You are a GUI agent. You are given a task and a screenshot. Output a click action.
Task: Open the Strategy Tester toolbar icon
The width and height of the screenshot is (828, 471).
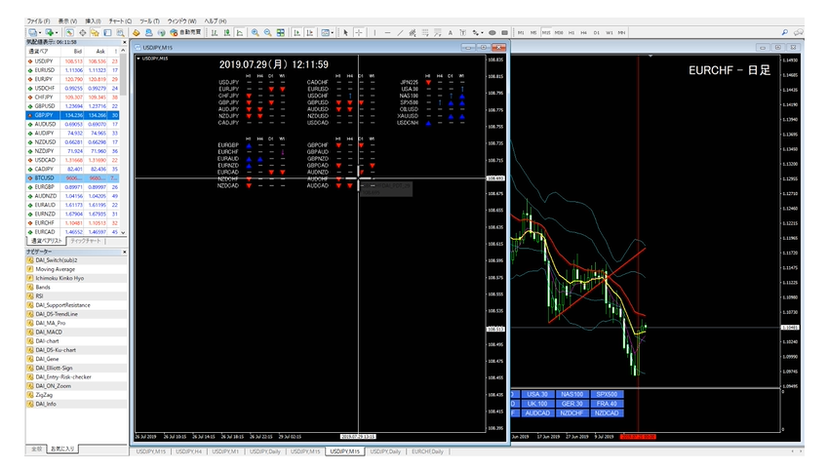[x=120, y=33]
